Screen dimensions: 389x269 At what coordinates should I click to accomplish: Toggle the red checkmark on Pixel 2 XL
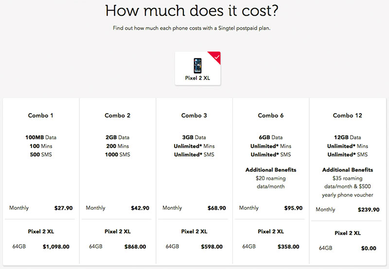[x=215, y=56]
